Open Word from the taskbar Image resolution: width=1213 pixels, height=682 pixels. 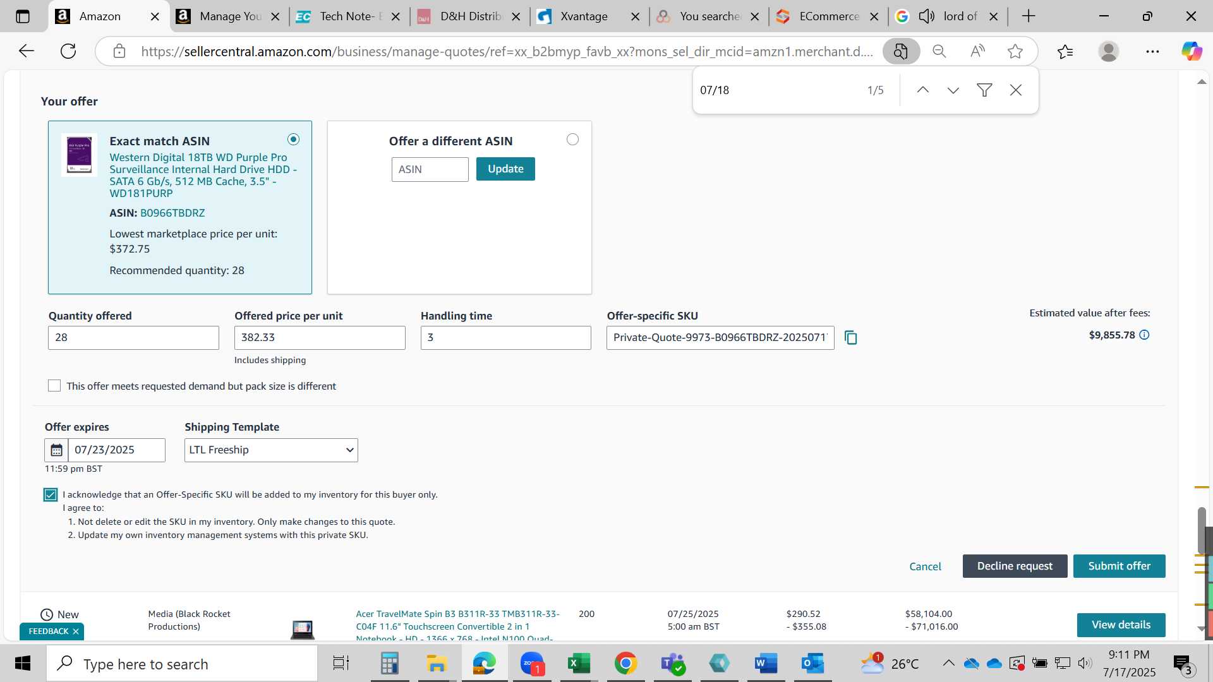(x=766, y=664)
